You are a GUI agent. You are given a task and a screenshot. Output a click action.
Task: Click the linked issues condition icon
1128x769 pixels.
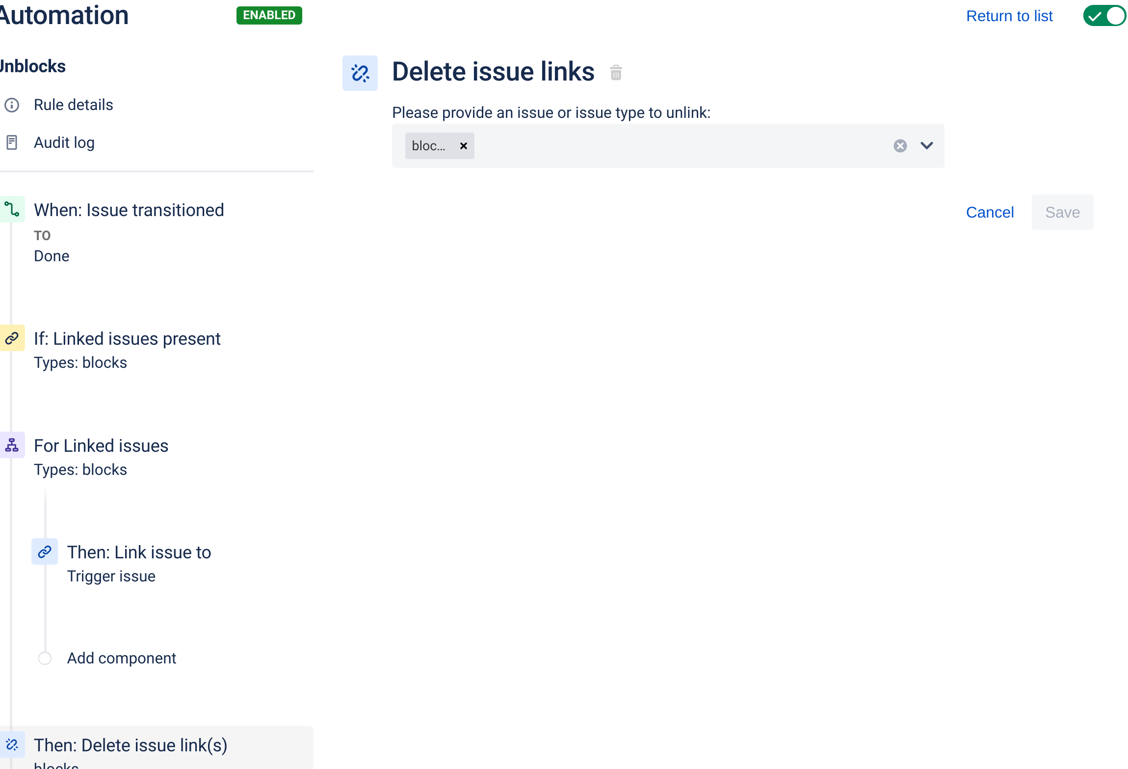point(13,338)
